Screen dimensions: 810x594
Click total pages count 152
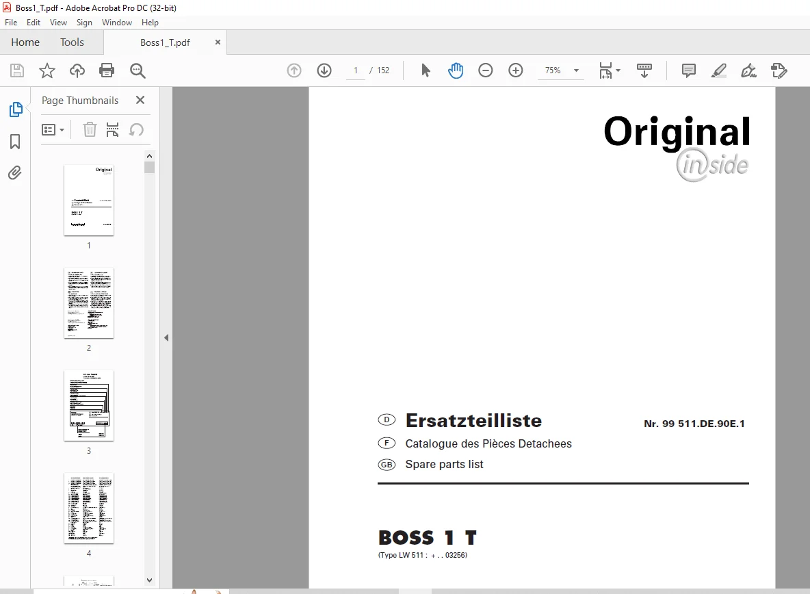tap(383, 70)
